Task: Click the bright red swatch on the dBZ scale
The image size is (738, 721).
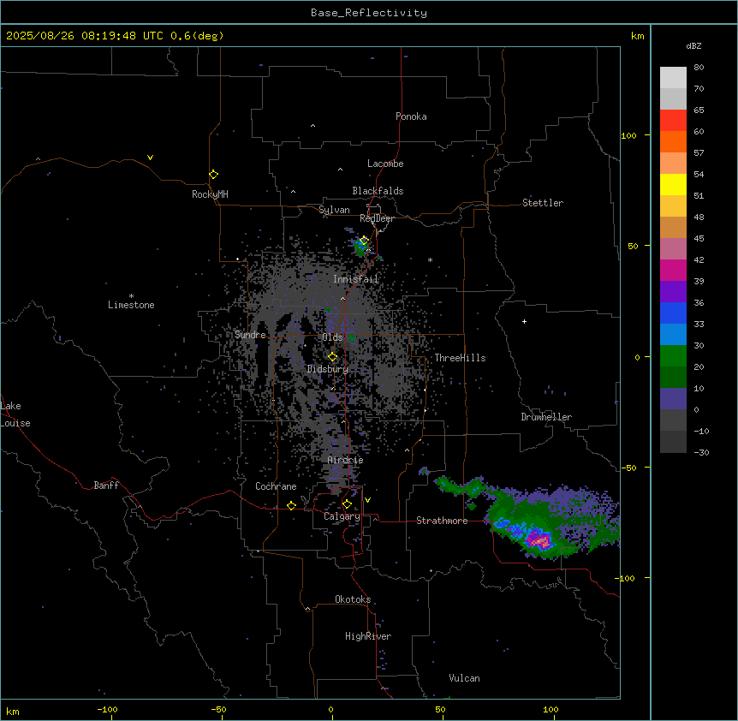Action: [673, 120]
